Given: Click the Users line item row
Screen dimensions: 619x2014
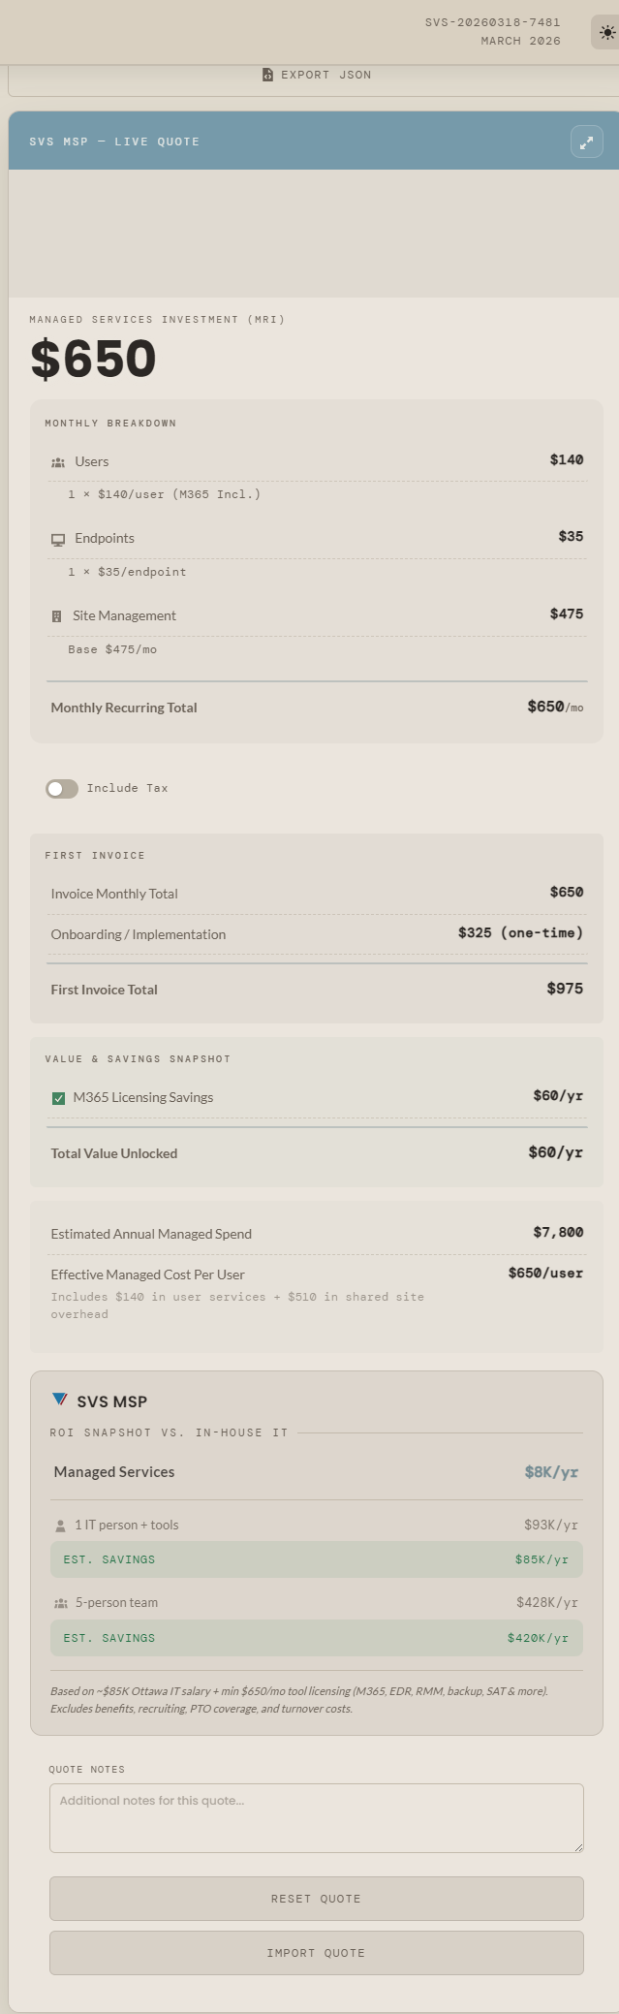Looking at the screenshot, I should pyautogui.click(x=316, y=462).
